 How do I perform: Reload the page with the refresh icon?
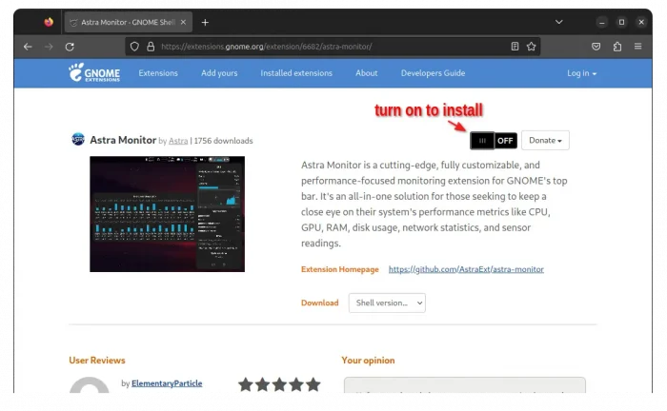[x=70, y=46]
